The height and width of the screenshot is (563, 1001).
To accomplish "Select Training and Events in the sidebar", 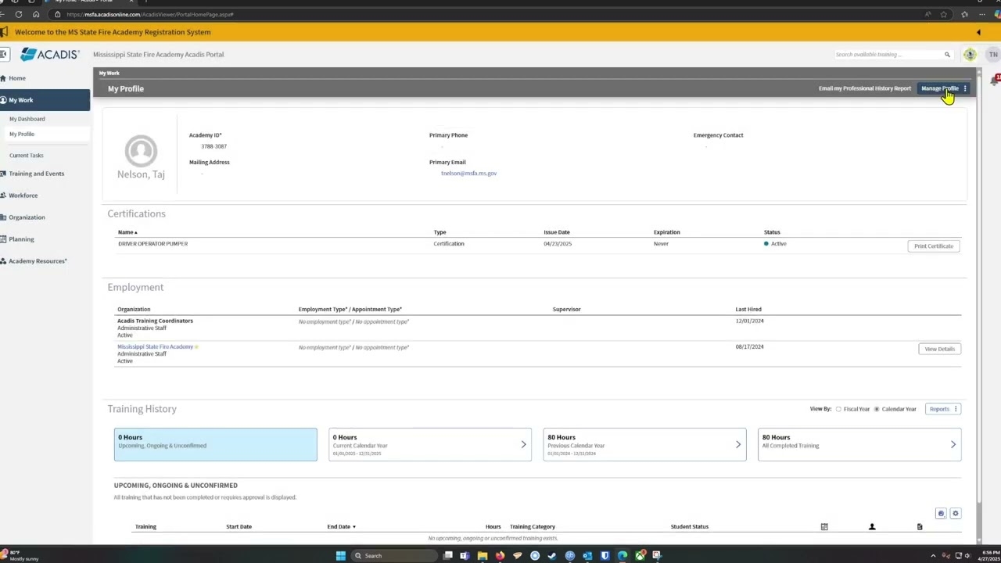I will coord(36,173).
